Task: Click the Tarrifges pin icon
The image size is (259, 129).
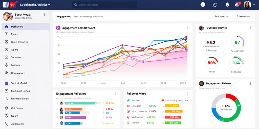Action: [x=6, y=65]
